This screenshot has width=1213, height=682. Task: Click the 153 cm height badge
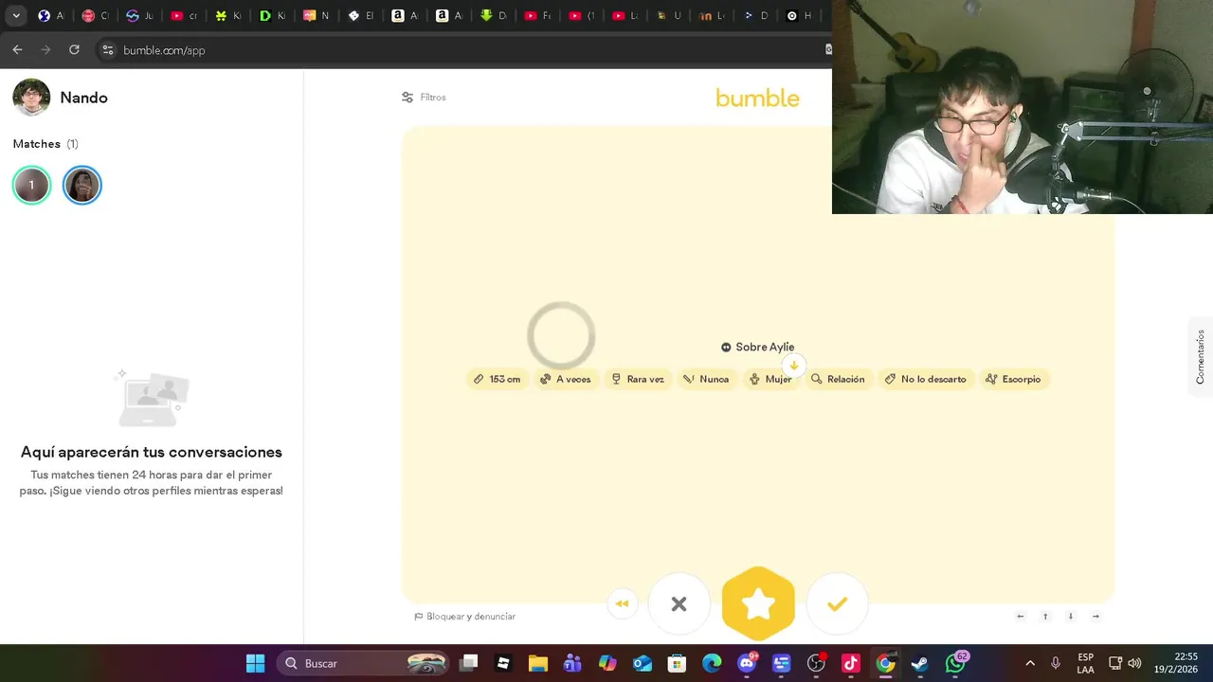coord(498,379)
